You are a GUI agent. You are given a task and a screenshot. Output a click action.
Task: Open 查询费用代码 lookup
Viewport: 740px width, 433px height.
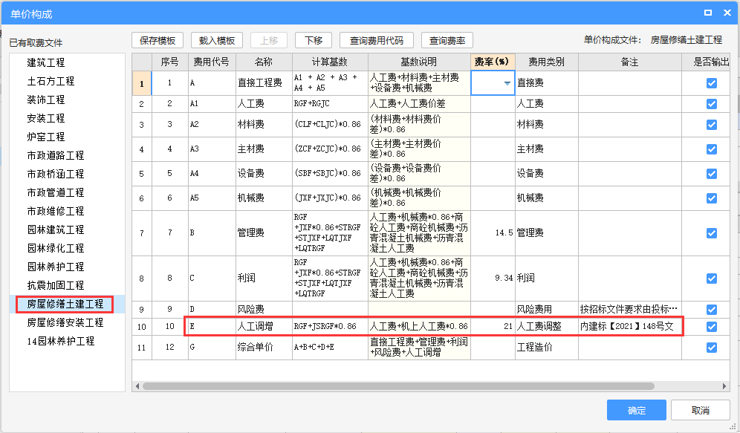click(x=377, y=41)
